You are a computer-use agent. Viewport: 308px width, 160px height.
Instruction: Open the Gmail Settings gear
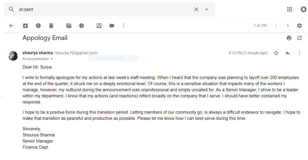(299, 26)
